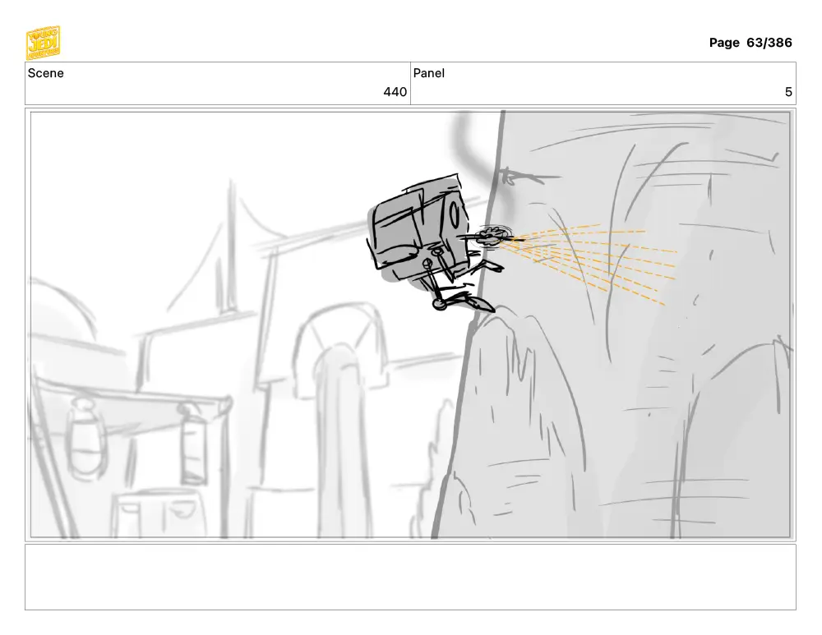
Task: Select the panel number '5'
Action: click(788, 92)
